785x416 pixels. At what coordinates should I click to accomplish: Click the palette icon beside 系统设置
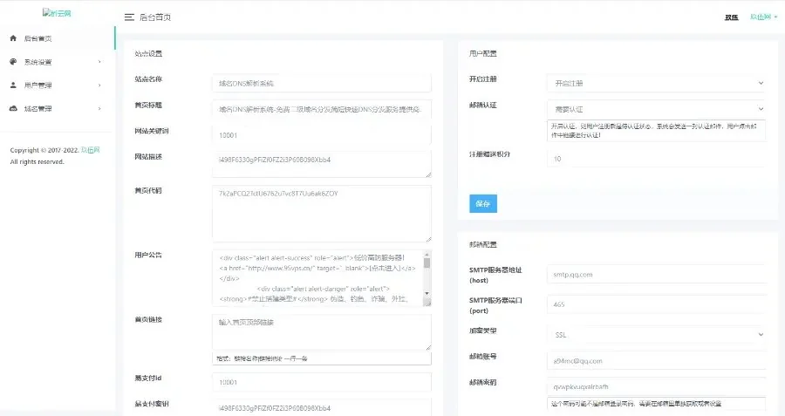tap(13, 62)
